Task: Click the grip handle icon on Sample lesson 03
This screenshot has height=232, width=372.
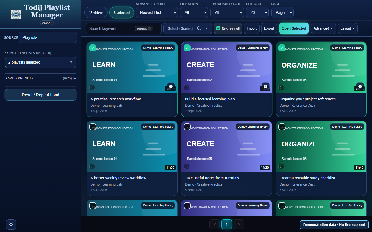Action: 281,88
